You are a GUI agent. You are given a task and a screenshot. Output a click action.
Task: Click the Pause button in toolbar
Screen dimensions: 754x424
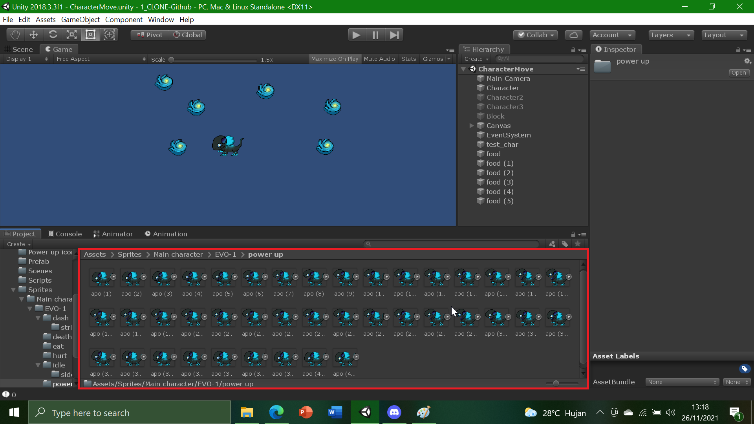pos(375,35)
